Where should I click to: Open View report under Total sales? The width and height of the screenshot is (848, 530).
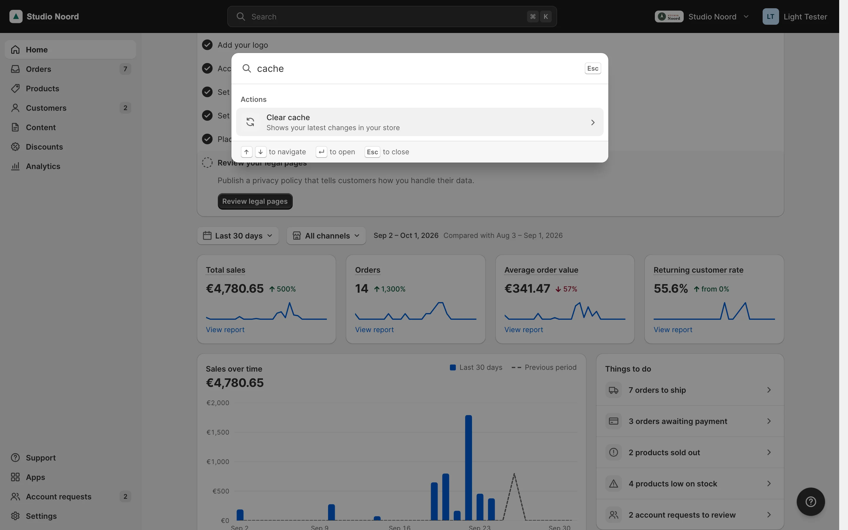click(x=225, y=329)
